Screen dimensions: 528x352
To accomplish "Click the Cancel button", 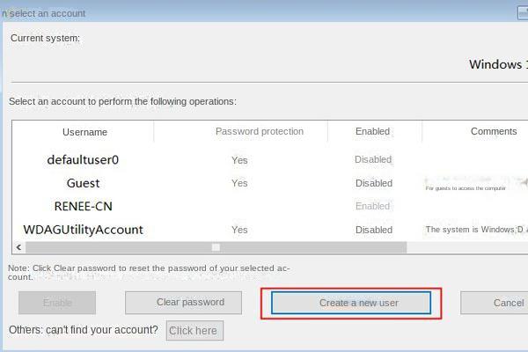I will [x=494, y=303].
